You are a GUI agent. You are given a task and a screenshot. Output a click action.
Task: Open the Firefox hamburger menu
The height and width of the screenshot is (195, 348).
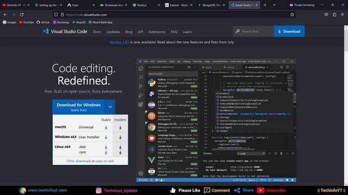click(x=343, y=15)
